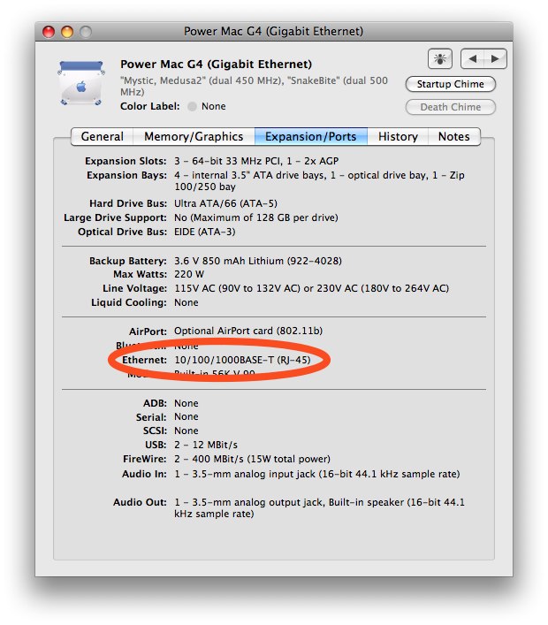Click the Line Voltage value text
The height and width of the screenshot is (625, 548).
click(x=311, y=288)
